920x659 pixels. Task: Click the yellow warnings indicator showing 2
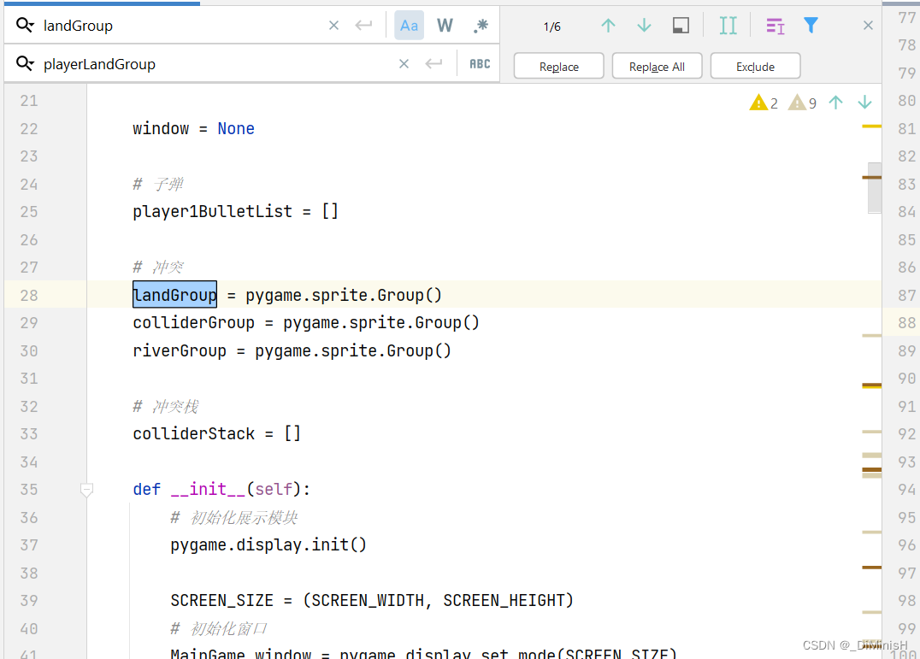[x=763, y=103]
